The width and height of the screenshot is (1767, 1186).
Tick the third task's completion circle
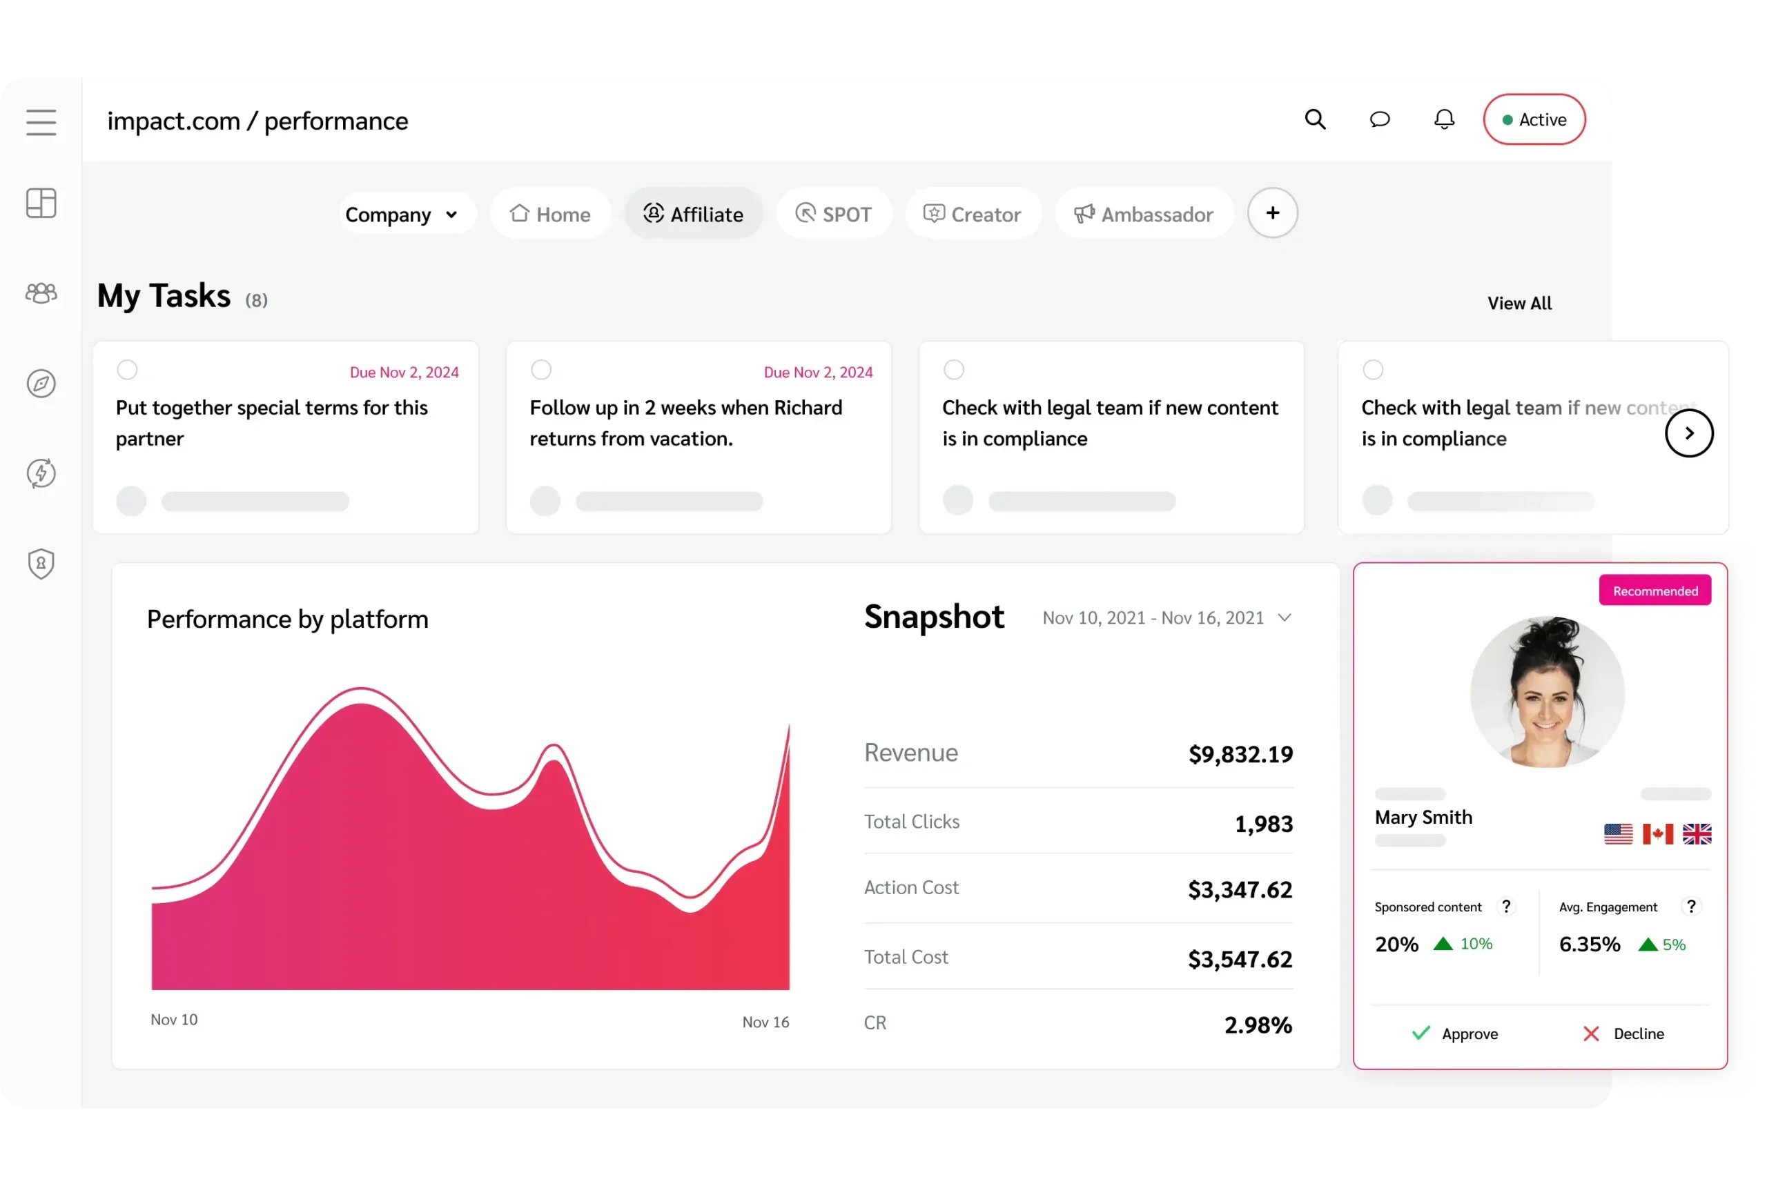tap(953, 370)
